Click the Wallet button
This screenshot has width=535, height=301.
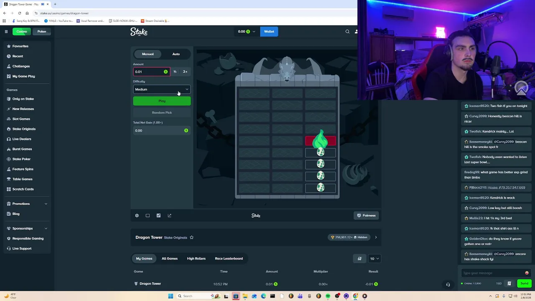click(269, 31)
